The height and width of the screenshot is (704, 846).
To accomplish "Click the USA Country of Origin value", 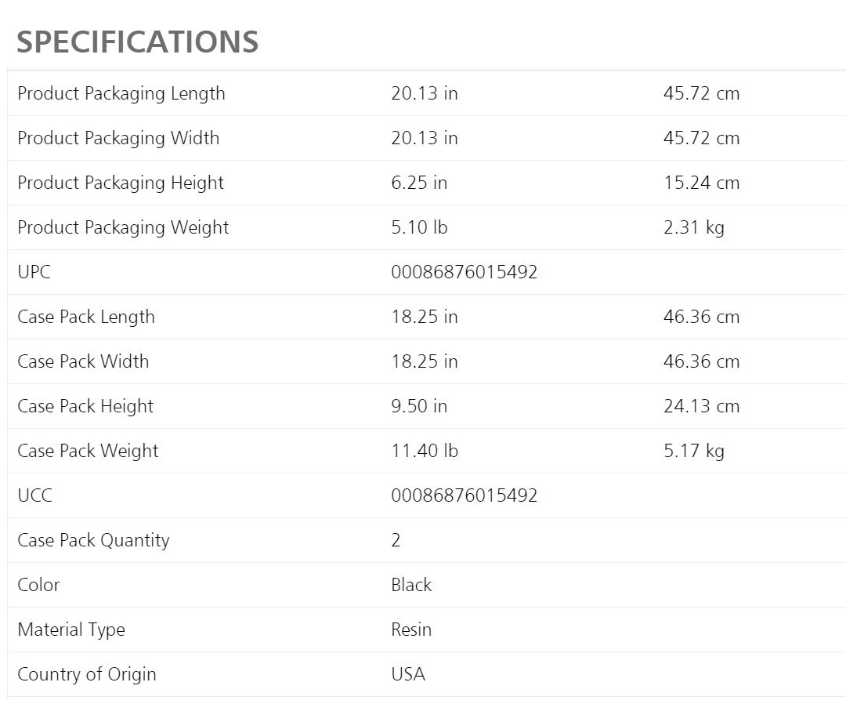I will click(x=408, y=674).
